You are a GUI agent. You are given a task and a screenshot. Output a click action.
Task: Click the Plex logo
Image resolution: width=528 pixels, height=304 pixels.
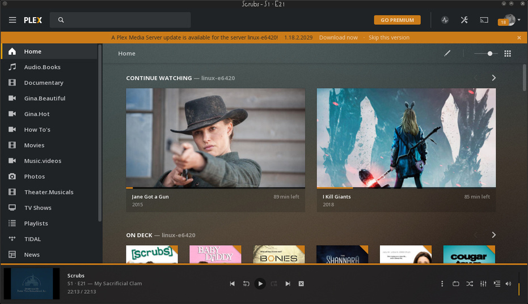[33, 20]
